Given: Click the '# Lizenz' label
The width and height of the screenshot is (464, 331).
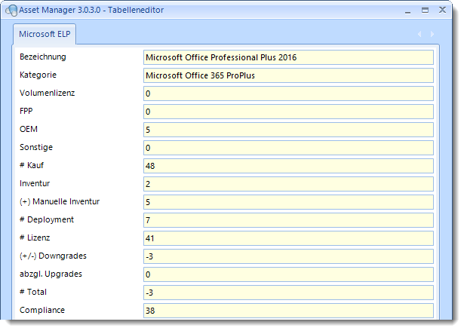Looking at the screenshot, I should [35, 238].
